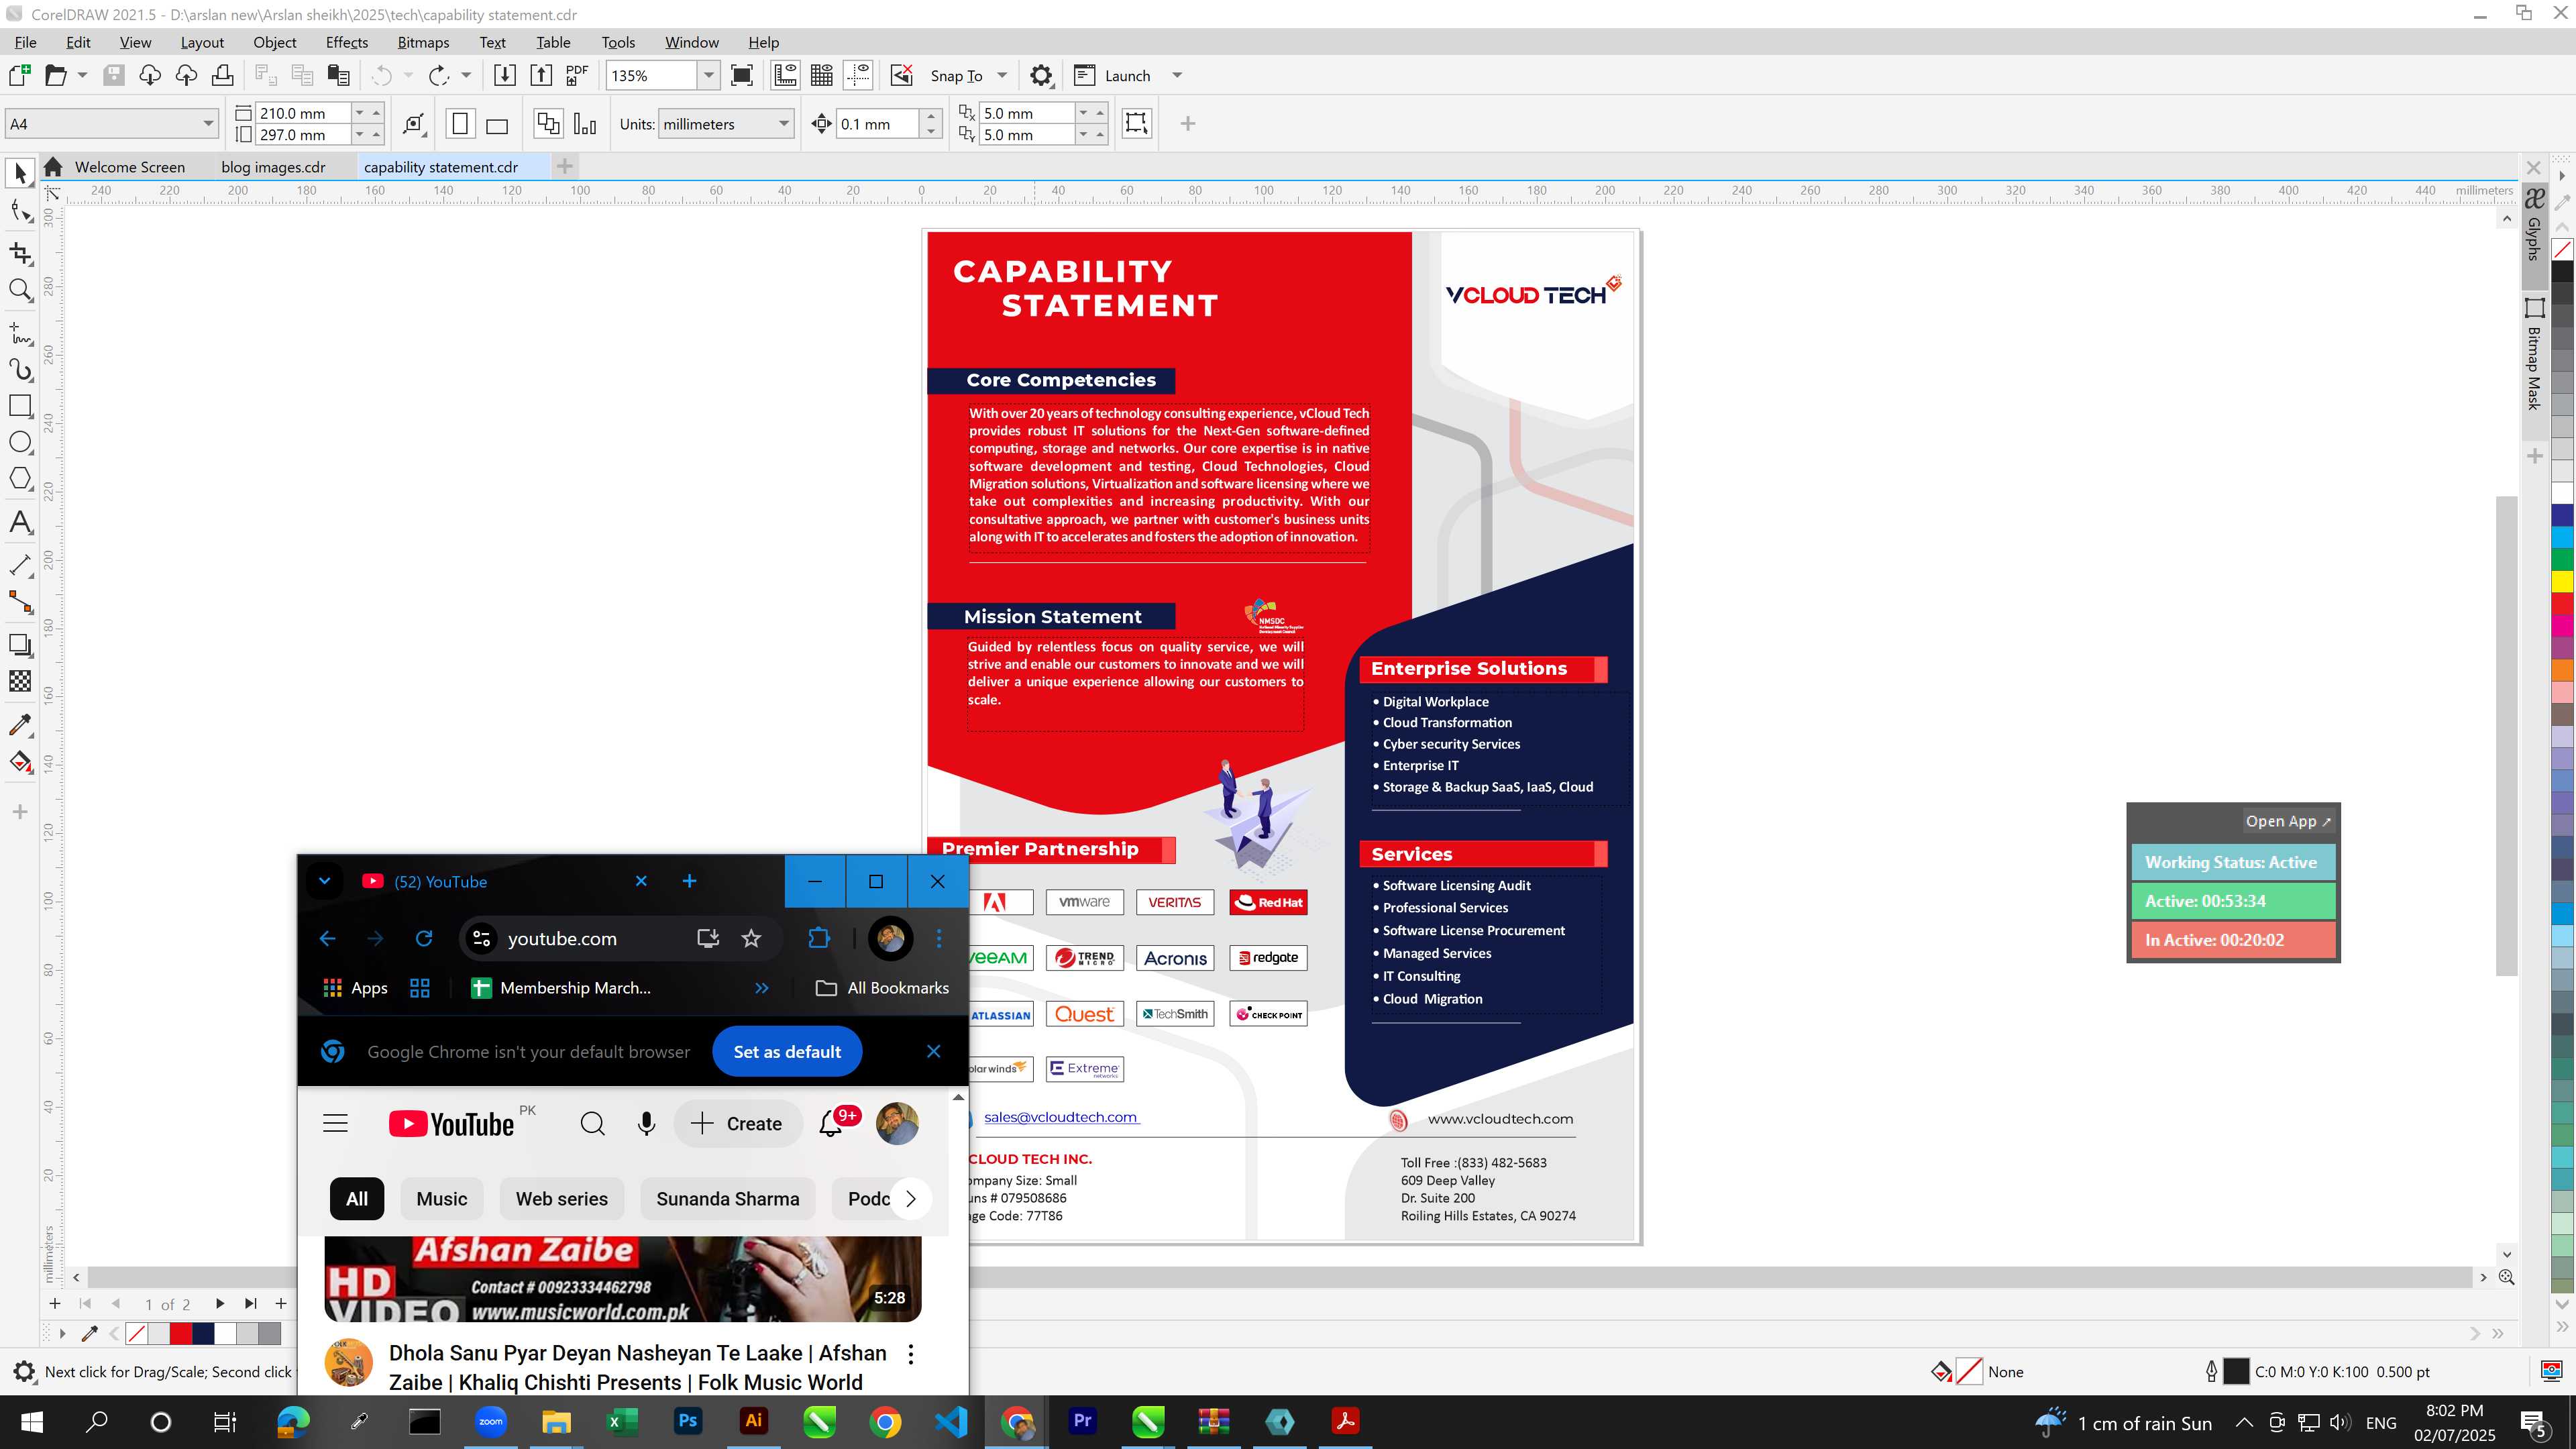Select Portrait page orientation
2576x1449 pixels.
pos(460,124)
